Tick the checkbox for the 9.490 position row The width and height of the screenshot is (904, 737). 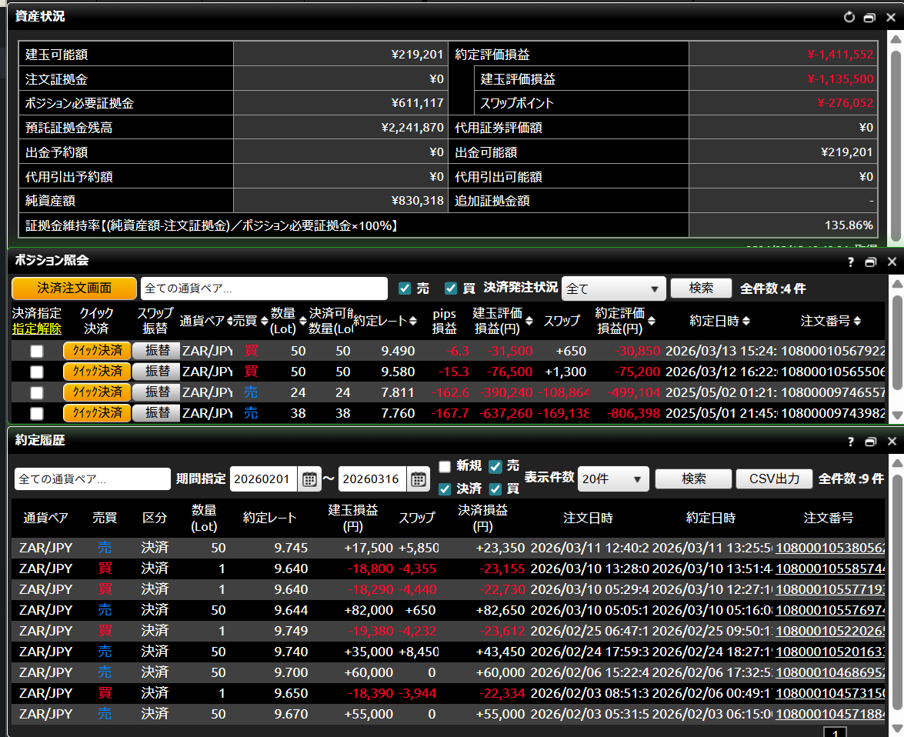[36, 352]
